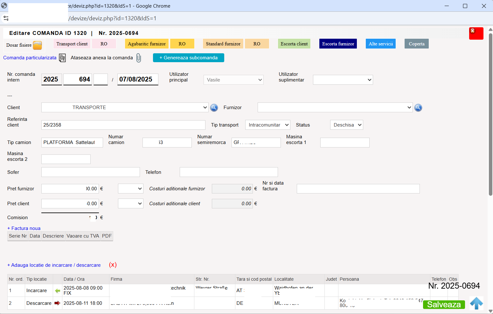Click the green Incarcare arrow icon
The height and width of the screenshot is (314, 493).
(x=58, y=291)
